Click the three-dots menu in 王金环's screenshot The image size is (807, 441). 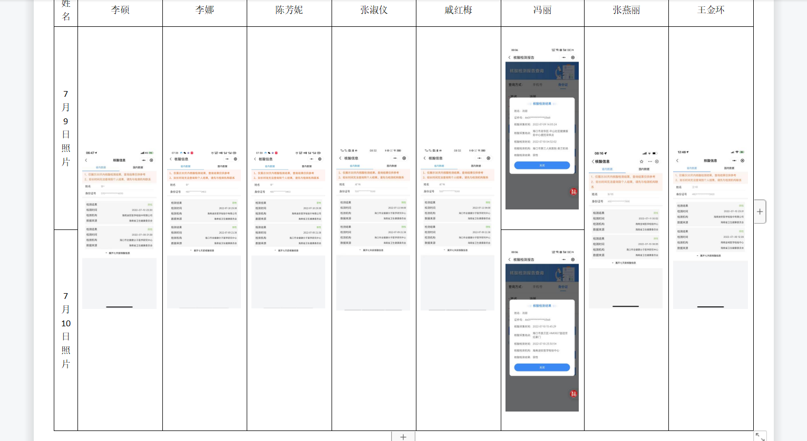734,161
